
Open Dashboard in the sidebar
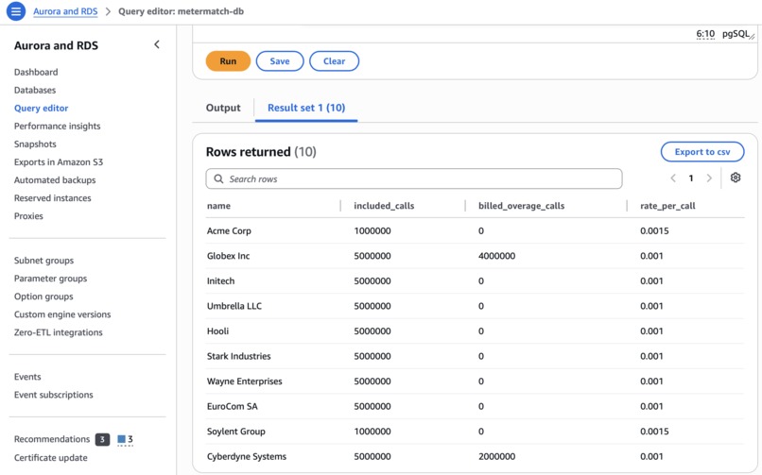[36, 72]
